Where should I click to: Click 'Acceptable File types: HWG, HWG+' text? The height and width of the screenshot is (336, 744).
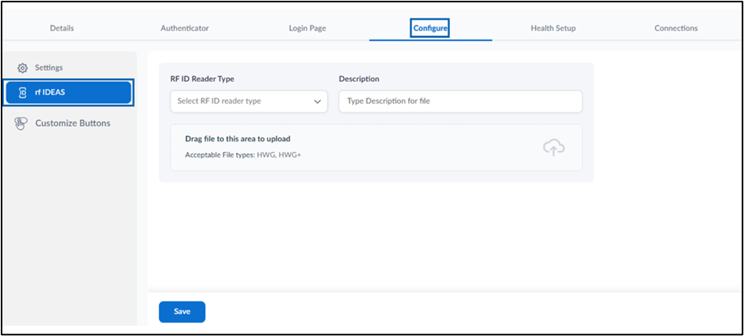(243, 155)
